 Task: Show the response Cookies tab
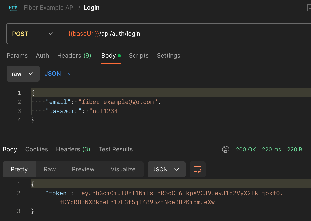[x=37, y=149]
